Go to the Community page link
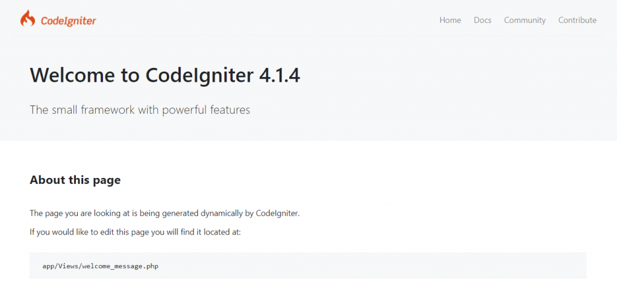The image size is (617, 288). 525,20
